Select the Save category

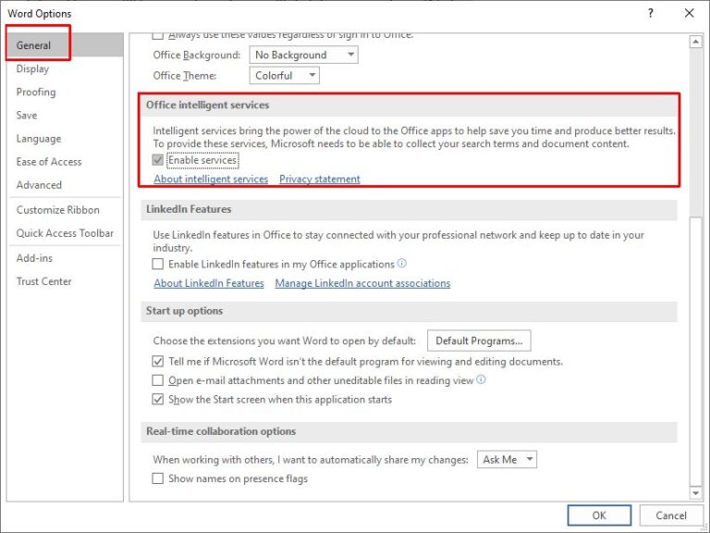(x=27, y=115)
